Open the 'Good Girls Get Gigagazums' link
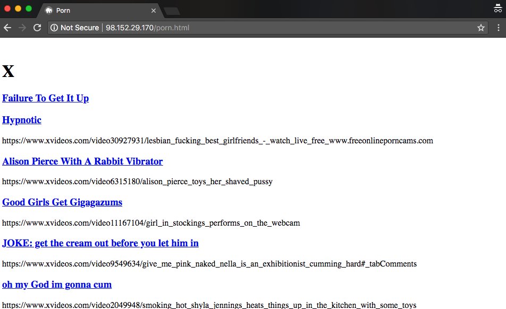This screenshot has height=309, width=506. (x=62, y=202)
